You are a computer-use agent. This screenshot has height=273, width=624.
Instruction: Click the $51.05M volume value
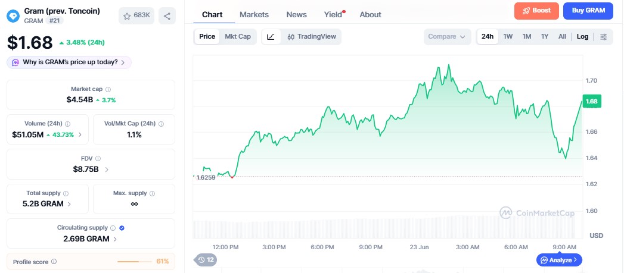(28, 134)
